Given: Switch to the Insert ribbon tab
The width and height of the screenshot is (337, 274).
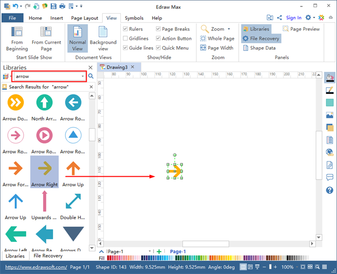Looking at the screenshot, I should pyautogui.click(x=56, y=18).
